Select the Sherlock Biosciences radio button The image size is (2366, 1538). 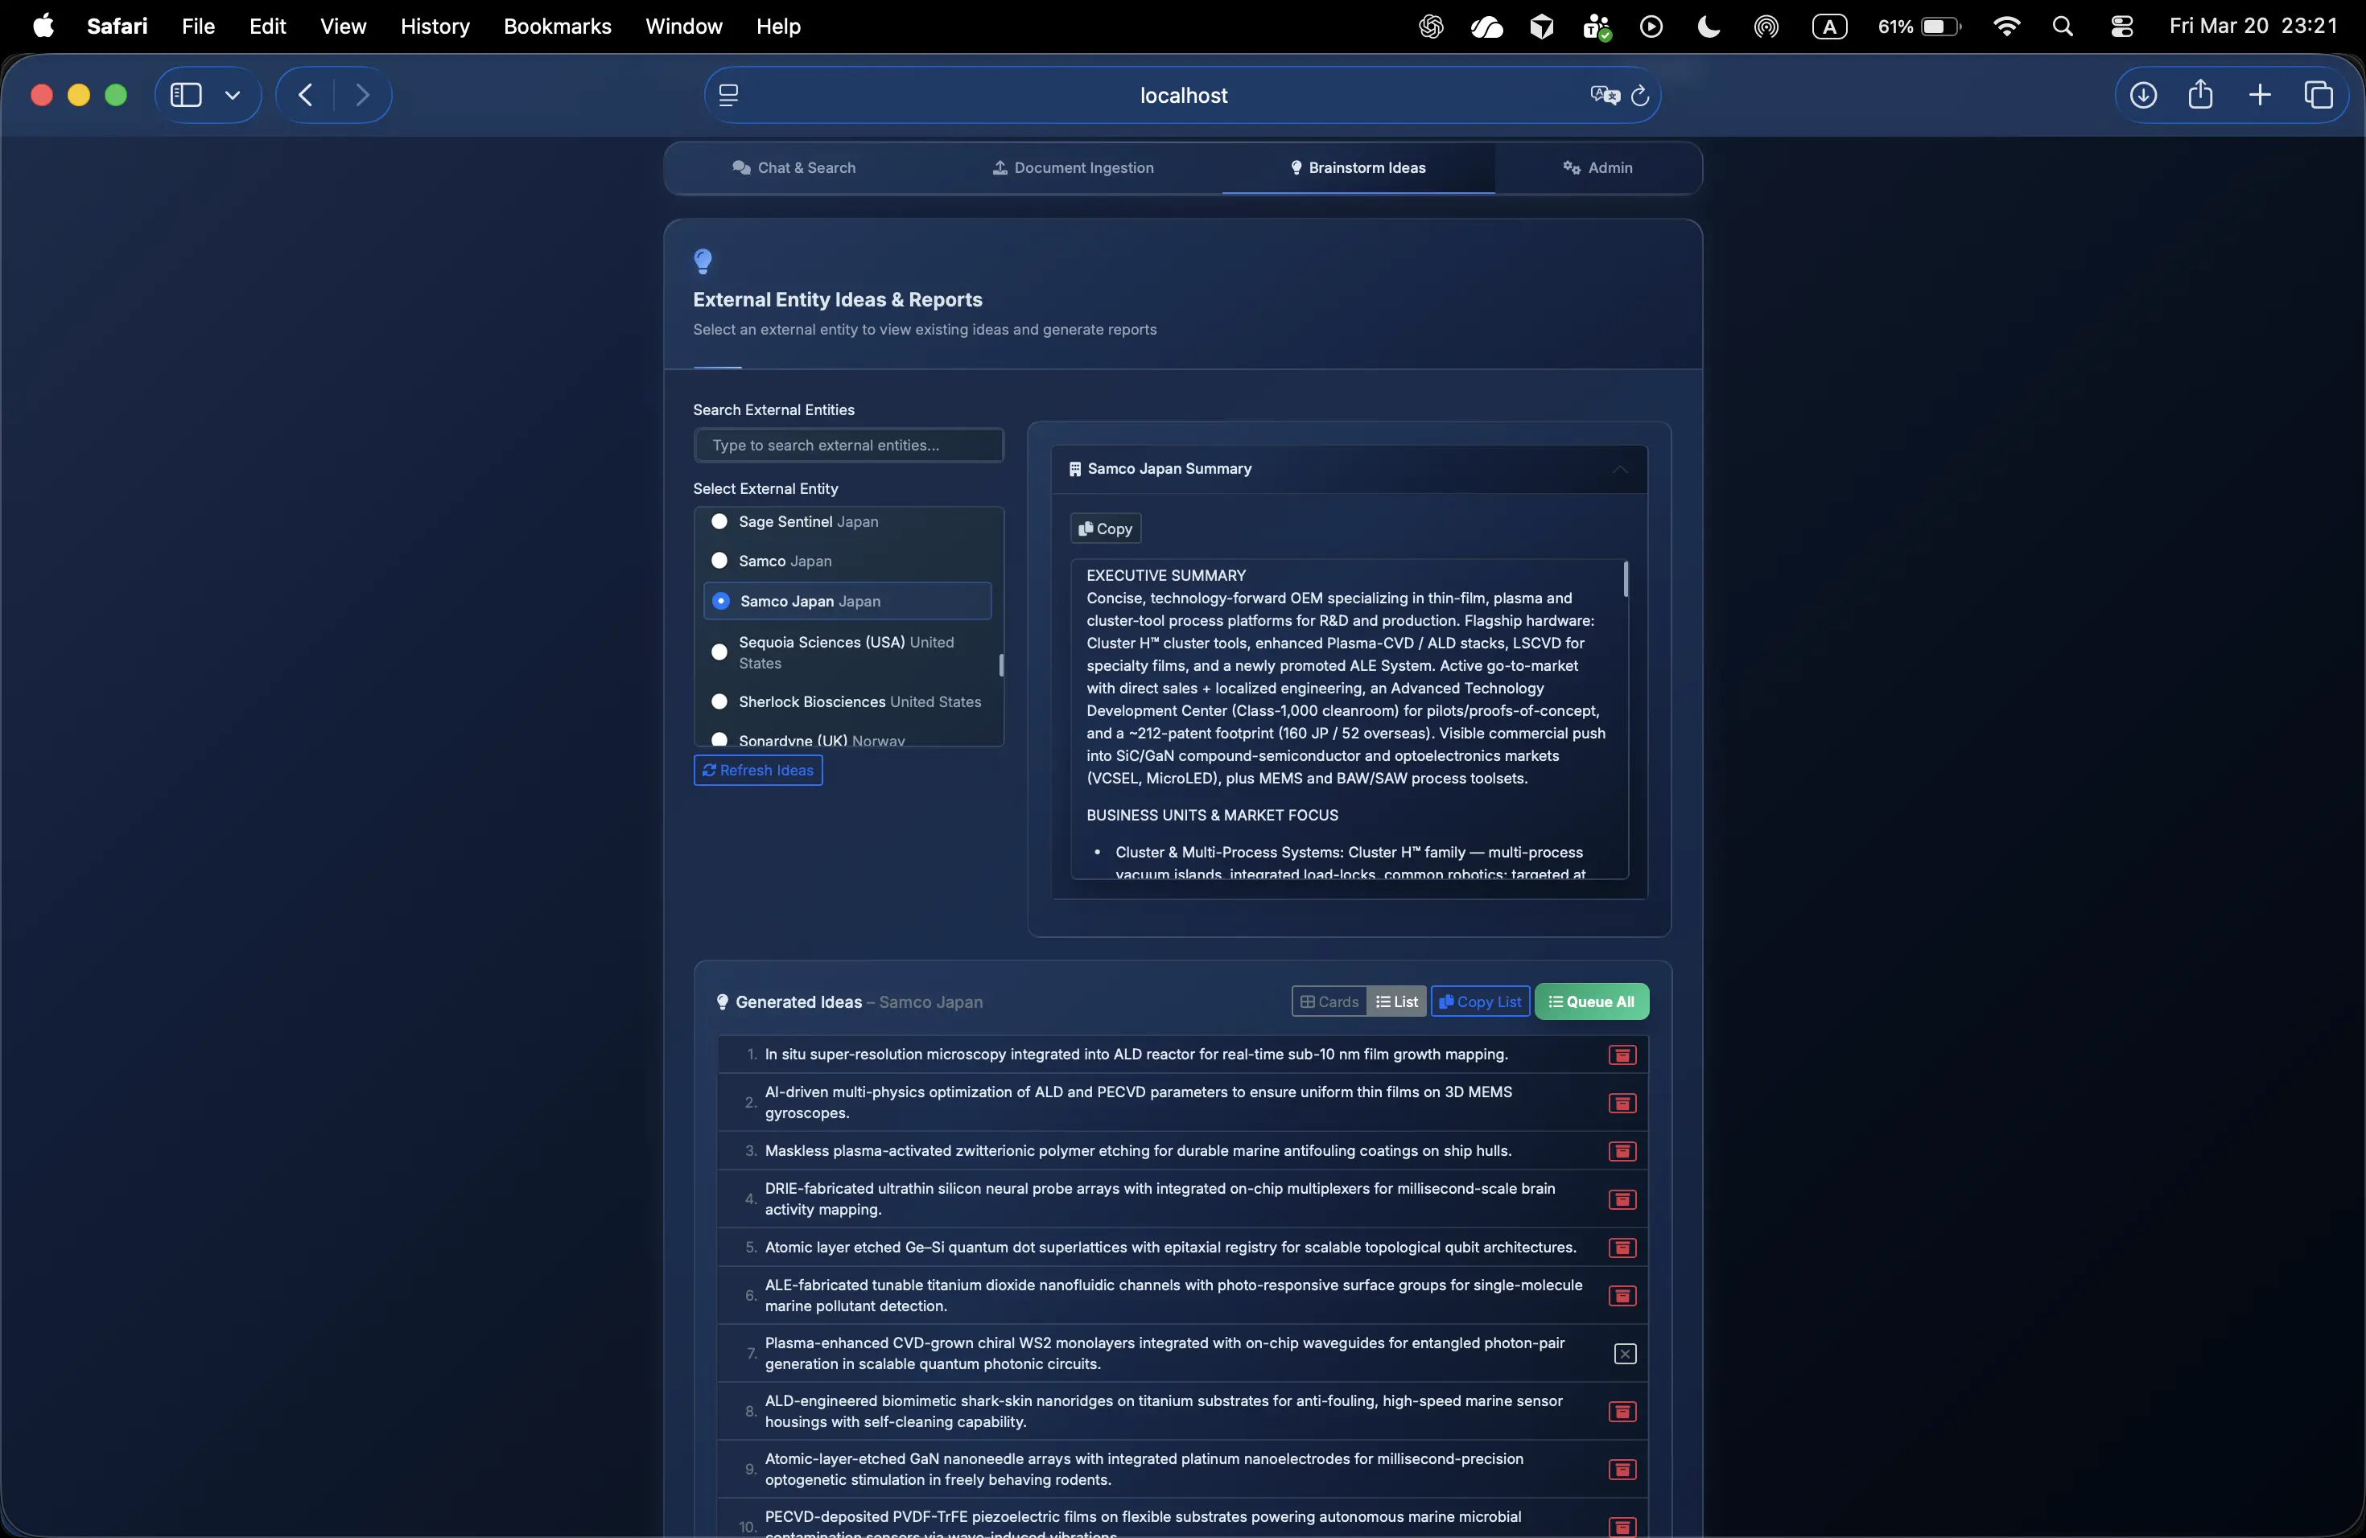click(719, 702)
